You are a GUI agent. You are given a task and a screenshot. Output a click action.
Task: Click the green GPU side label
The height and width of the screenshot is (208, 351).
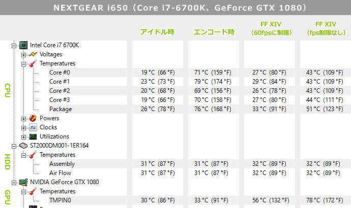click(x=8, y=197)
